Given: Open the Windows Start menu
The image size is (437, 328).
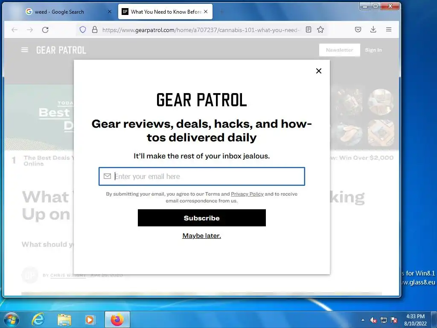Looking at the screenshot, I should pos(12,319).
